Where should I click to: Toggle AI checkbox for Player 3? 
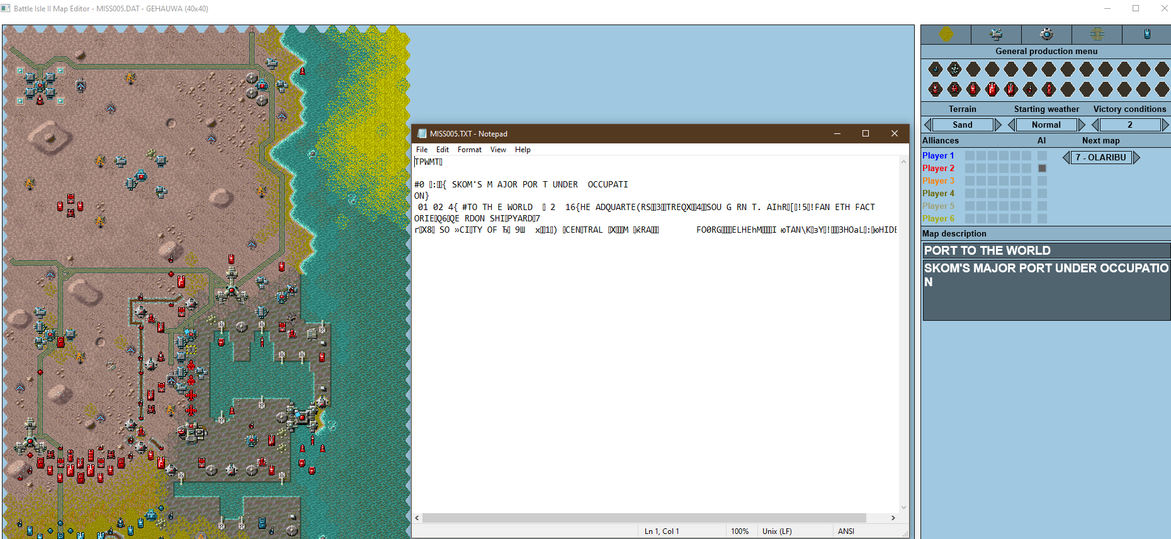(x=1042, y=181)
